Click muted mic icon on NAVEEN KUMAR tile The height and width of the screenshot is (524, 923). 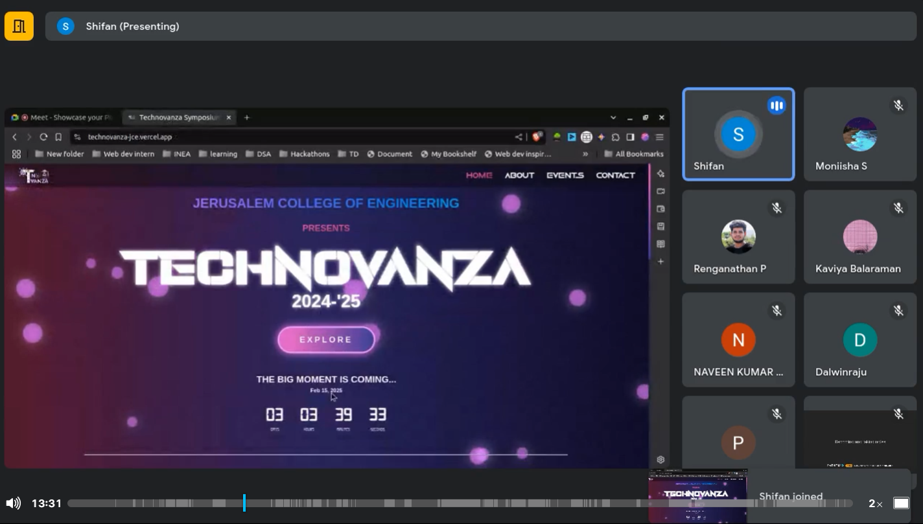(777, 311)
